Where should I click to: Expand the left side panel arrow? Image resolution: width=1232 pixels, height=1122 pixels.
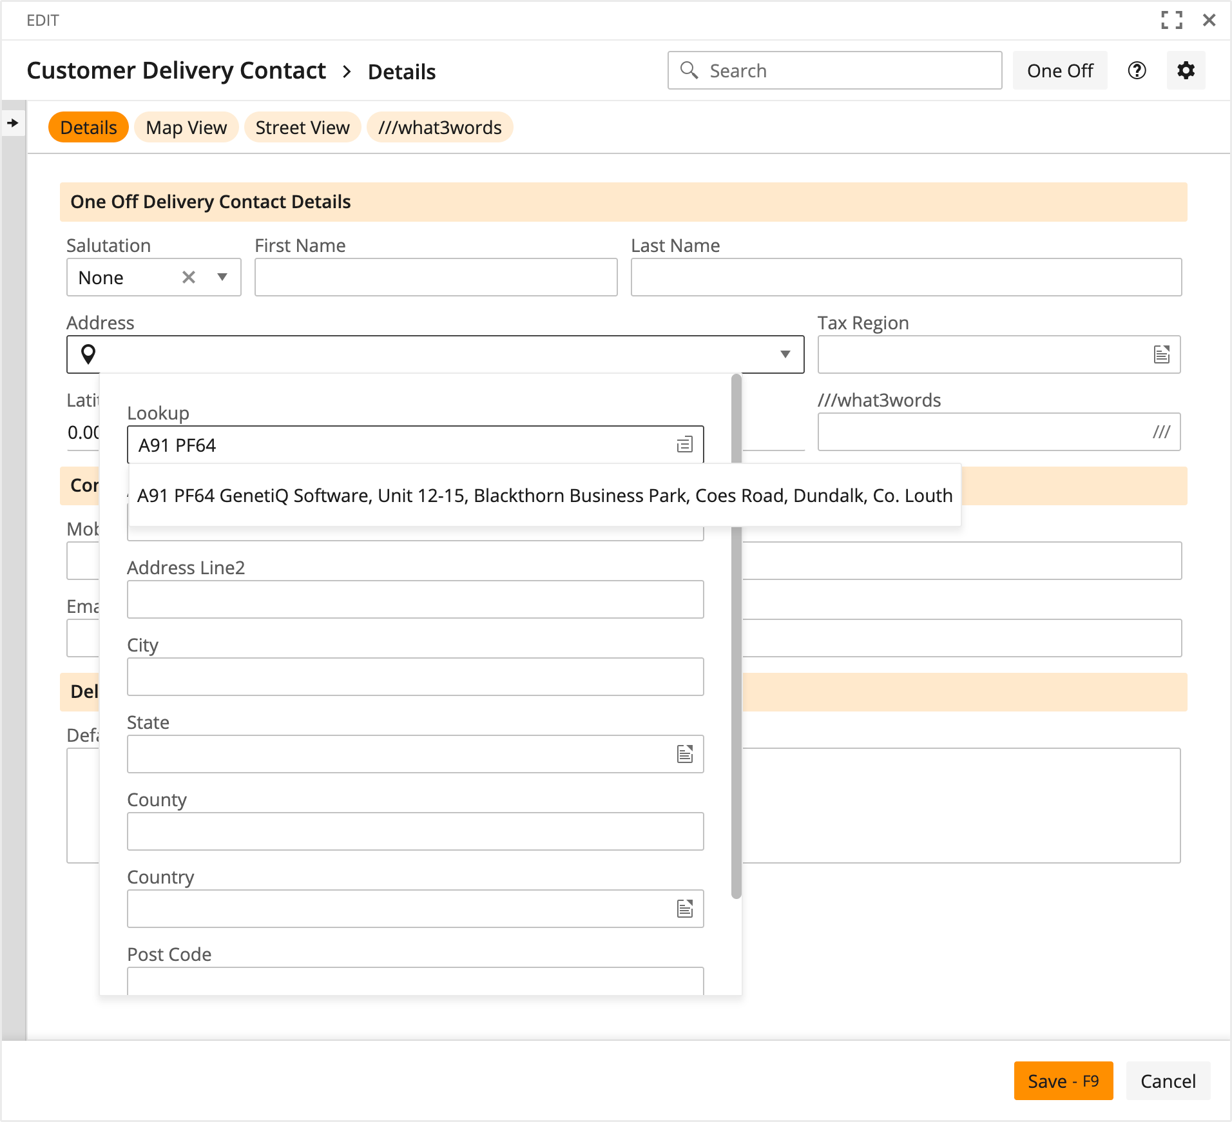13,122
